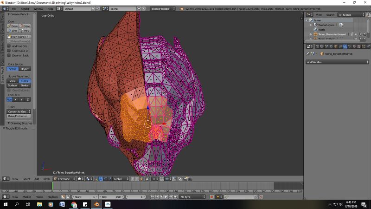This screenshot has height=209, width=371.
Task: Toggle limit selection to visible icon
Action: click(147, 179)
